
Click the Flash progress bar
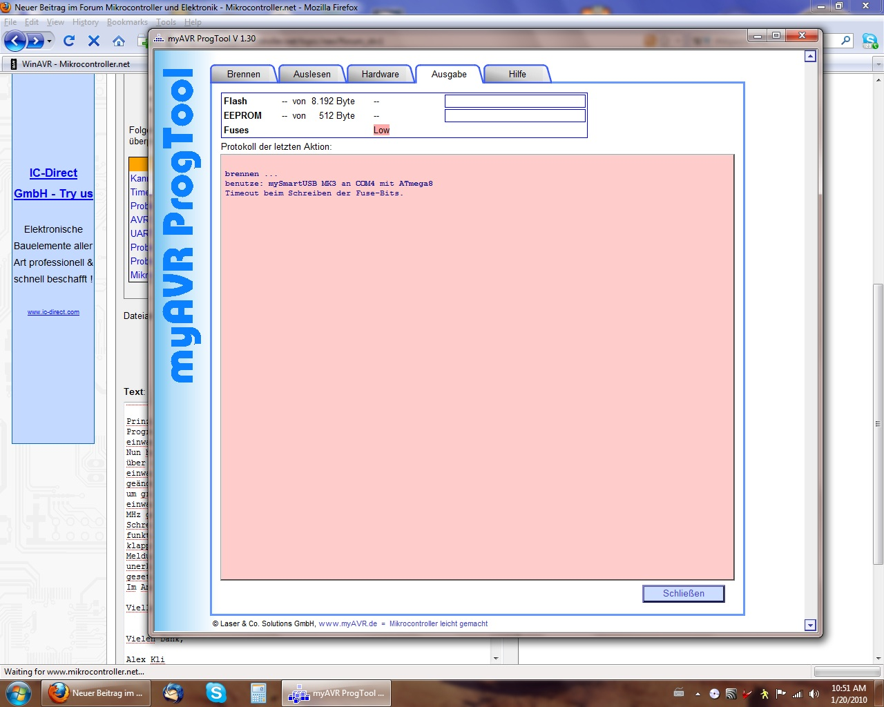pyautogui.click(x=515, y=101)
